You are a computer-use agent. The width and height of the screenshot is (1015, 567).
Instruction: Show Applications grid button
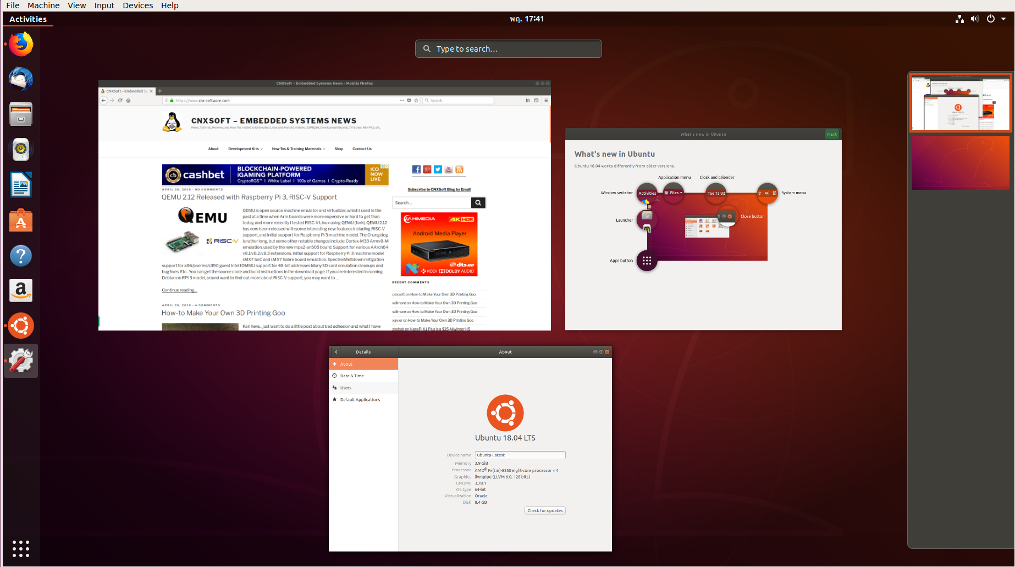pos(21,548)
